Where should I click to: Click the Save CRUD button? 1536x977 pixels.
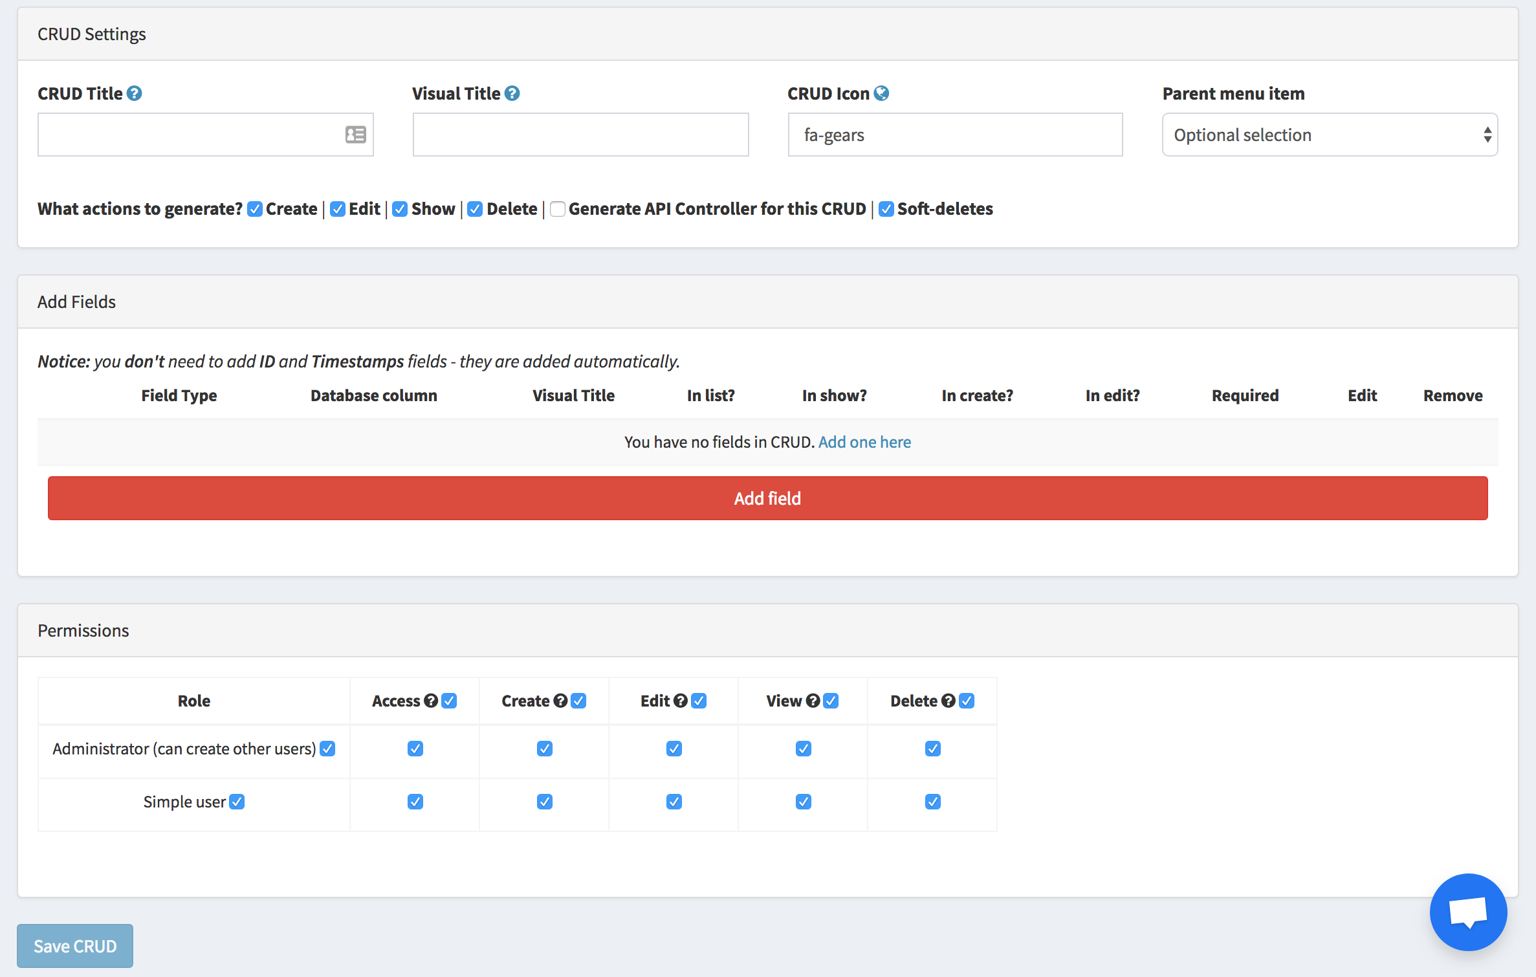coord(74,945)
